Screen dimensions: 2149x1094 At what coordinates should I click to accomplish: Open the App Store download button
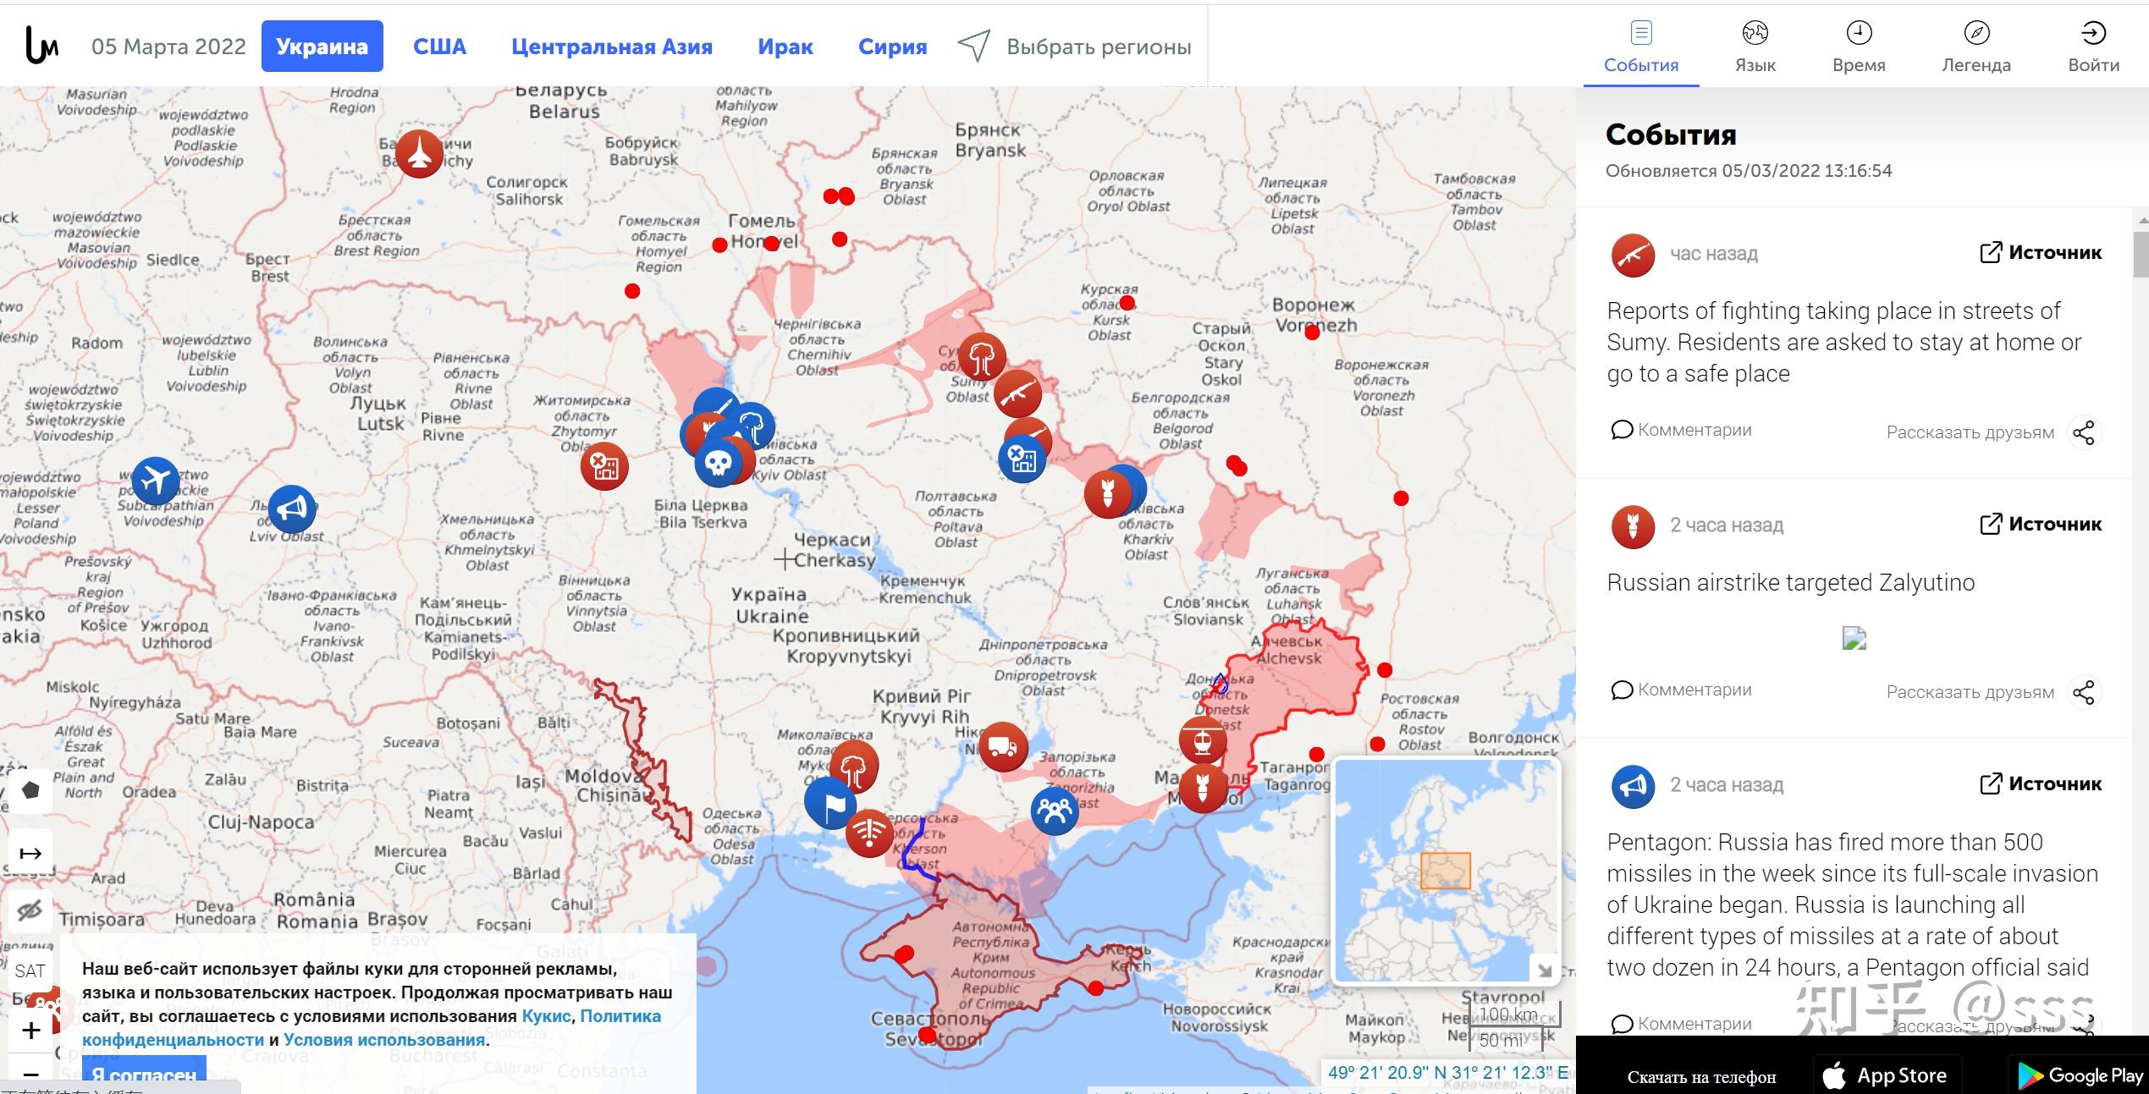pos(1887,1075)
